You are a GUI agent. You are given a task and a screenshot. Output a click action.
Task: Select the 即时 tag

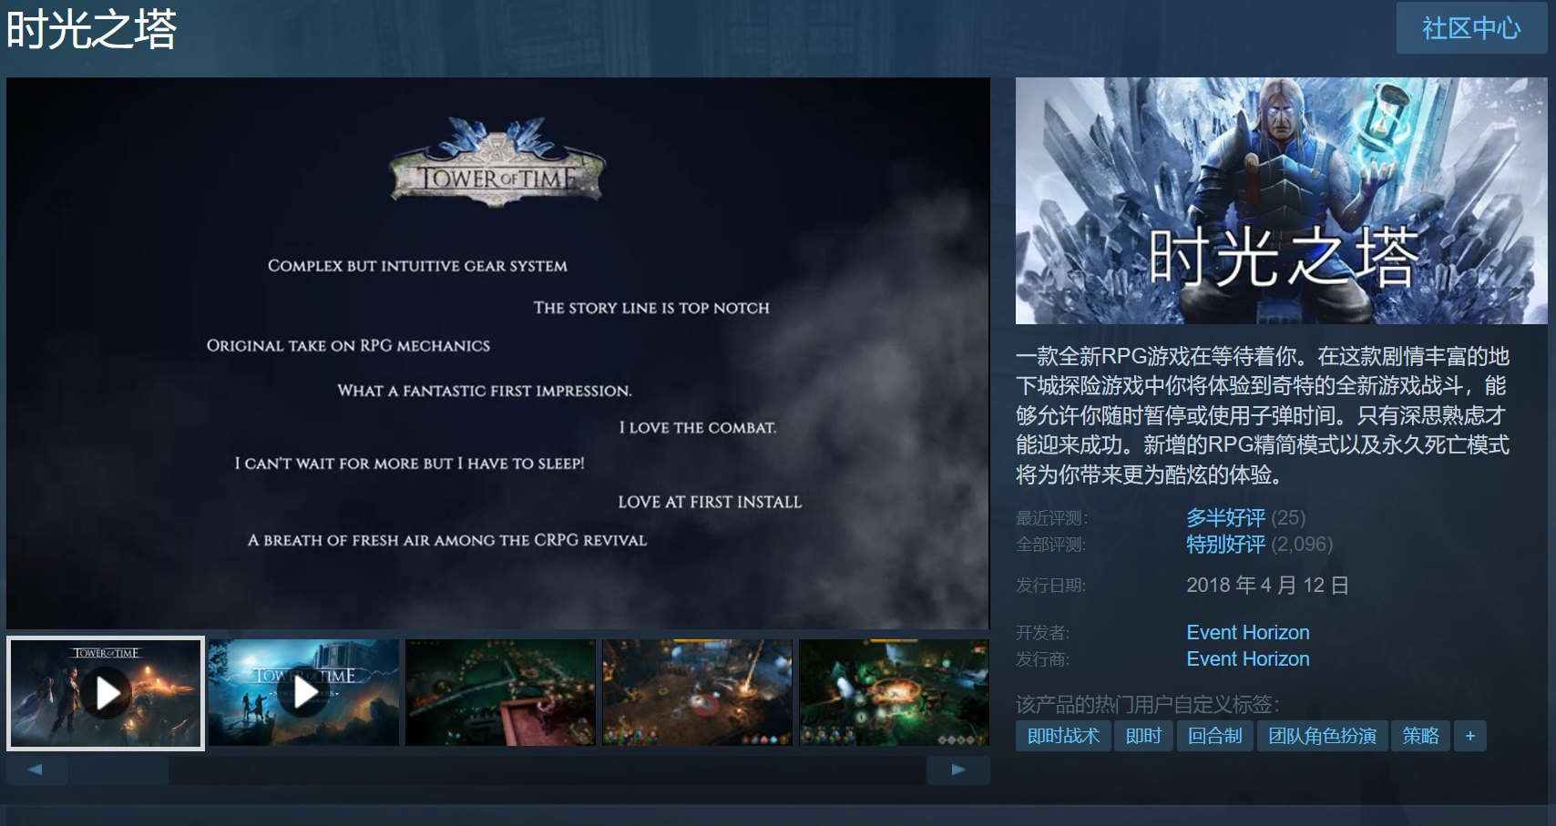click(x=1143, y=736)
